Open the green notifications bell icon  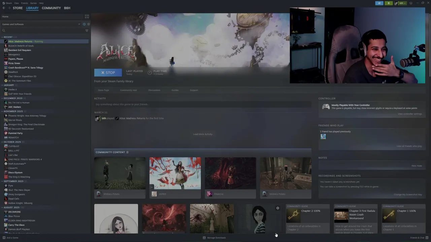coord(389,3)
